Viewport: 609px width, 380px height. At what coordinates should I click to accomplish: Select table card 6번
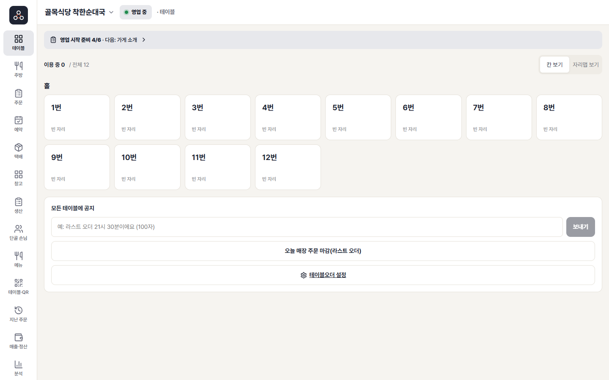click(428, 117)
